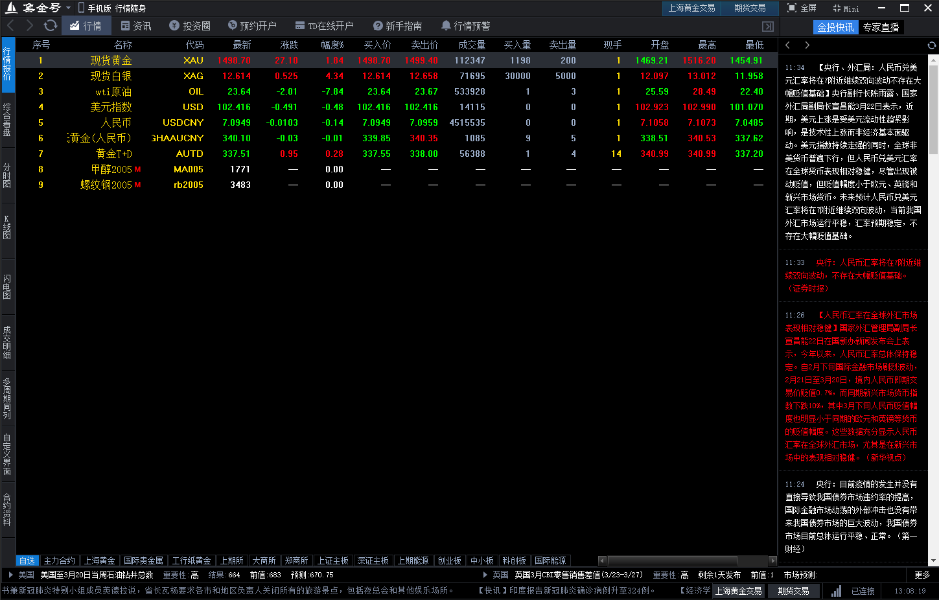
Task: Open the 资讯 news tab
Action: pos(136,26)
